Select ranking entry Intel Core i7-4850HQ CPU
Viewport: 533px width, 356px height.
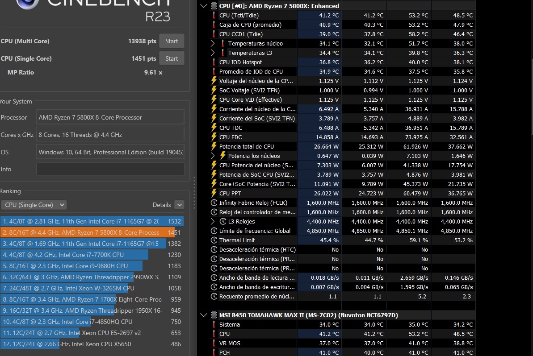(x=92, y=321)
